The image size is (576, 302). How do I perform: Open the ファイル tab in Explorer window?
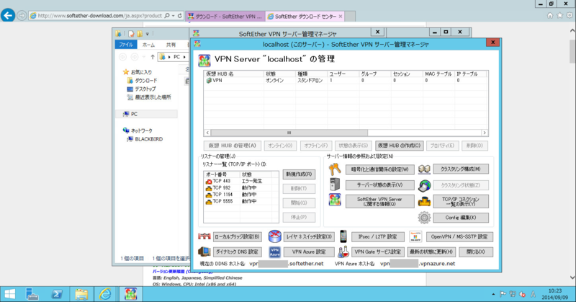pos(126,45)
